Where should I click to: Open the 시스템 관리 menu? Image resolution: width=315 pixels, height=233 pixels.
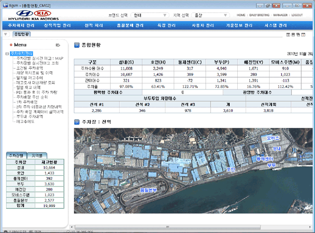pyautogui.click(x=276, y=25)
